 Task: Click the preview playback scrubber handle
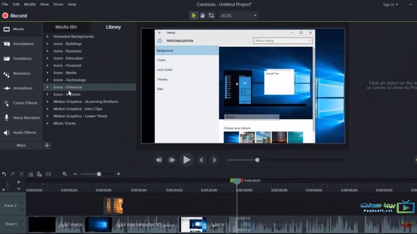pyautogui.click(x=257, y=160)
